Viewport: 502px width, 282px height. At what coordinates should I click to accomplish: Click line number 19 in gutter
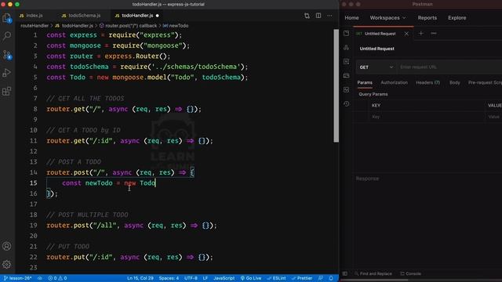[x=33, y=226]
